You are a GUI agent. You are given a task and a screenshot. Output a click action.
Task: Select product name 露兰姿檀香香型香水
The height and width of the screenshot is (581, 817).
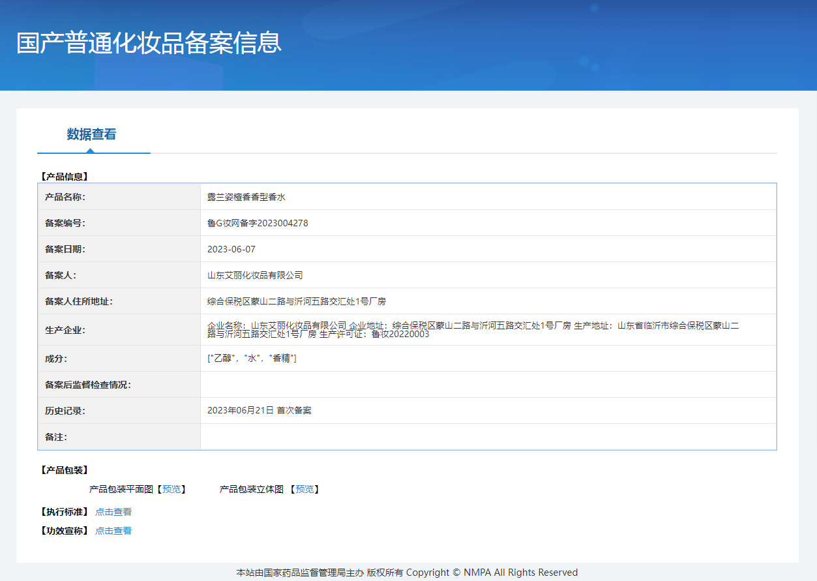click(246, 197)
